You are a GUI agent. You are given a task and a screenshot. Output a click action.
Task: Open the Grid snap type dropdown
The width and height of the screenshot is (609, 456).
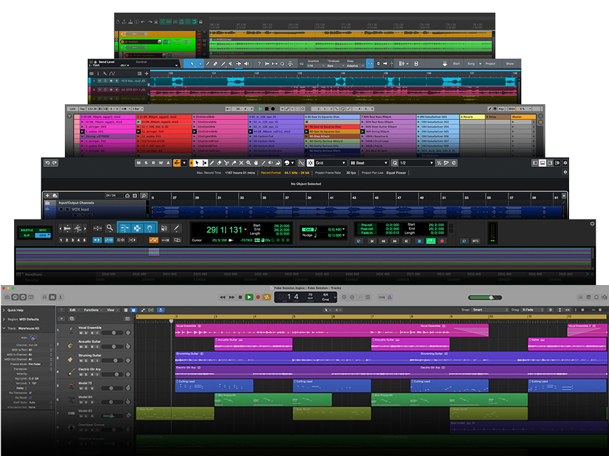(332, 163)
